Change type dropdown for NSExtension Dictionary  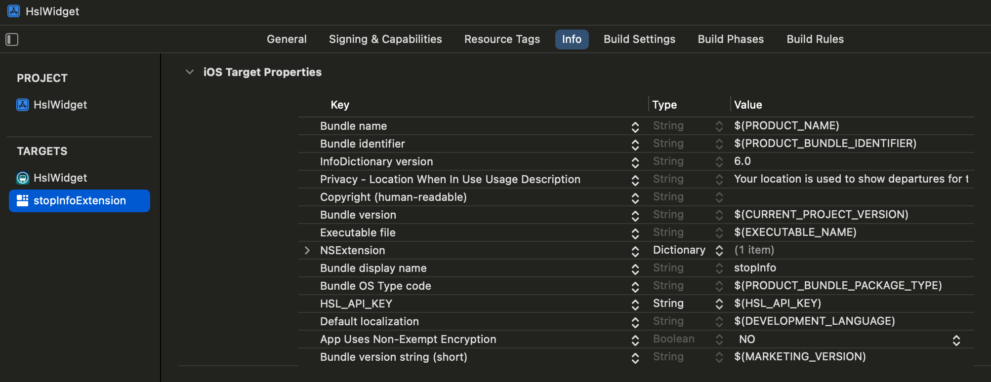(x=719, y=251)
